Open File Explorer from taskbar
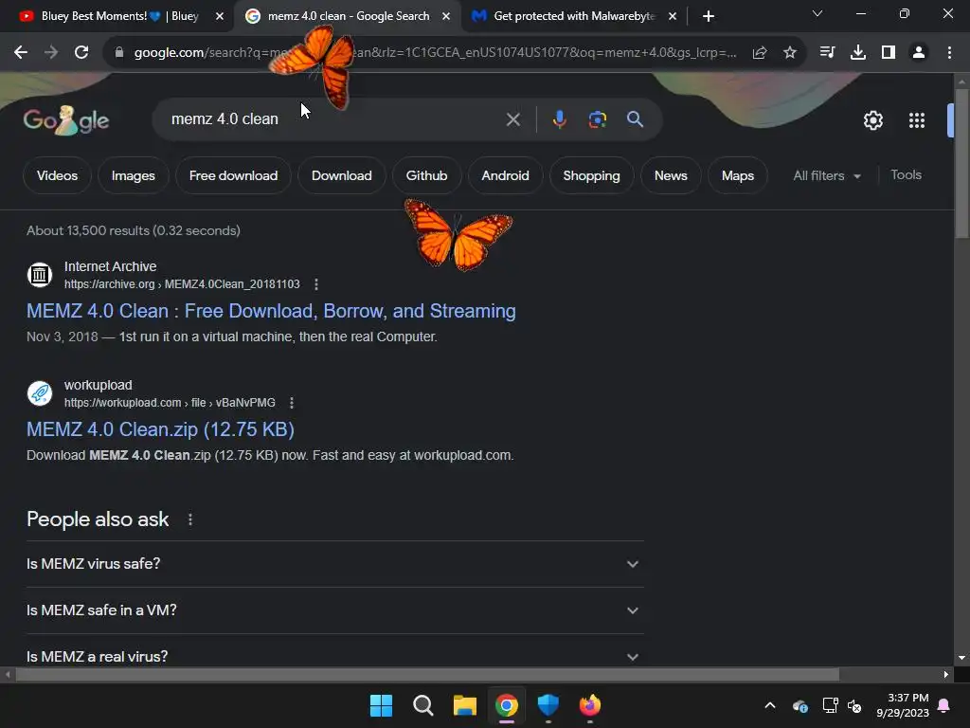Viewport: 970px width, 728px height. point(464,705)
